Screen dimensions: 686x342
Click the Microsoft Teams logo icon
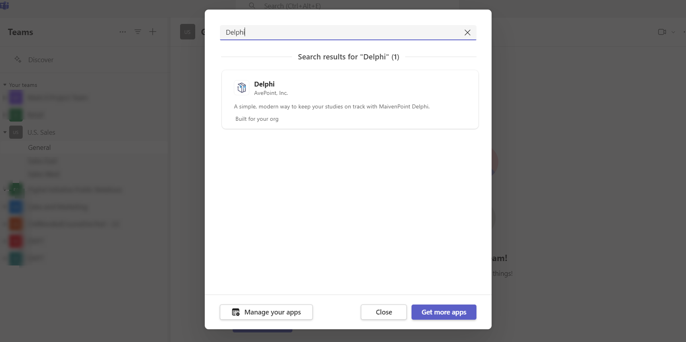[5, 6]
